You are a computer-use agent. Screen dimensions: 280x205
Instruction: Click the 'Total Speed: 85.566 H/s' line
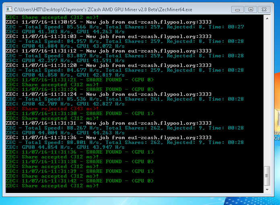[x=125, y=27]
